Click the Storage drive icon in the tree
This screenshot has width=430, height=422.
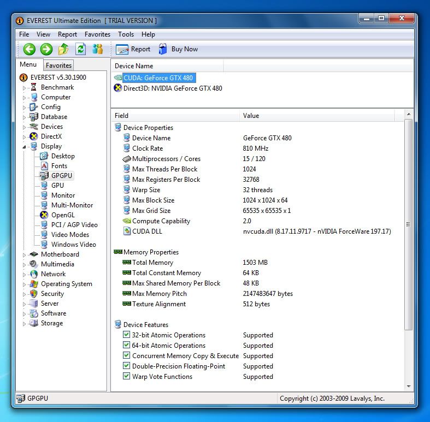pos(34,323)
